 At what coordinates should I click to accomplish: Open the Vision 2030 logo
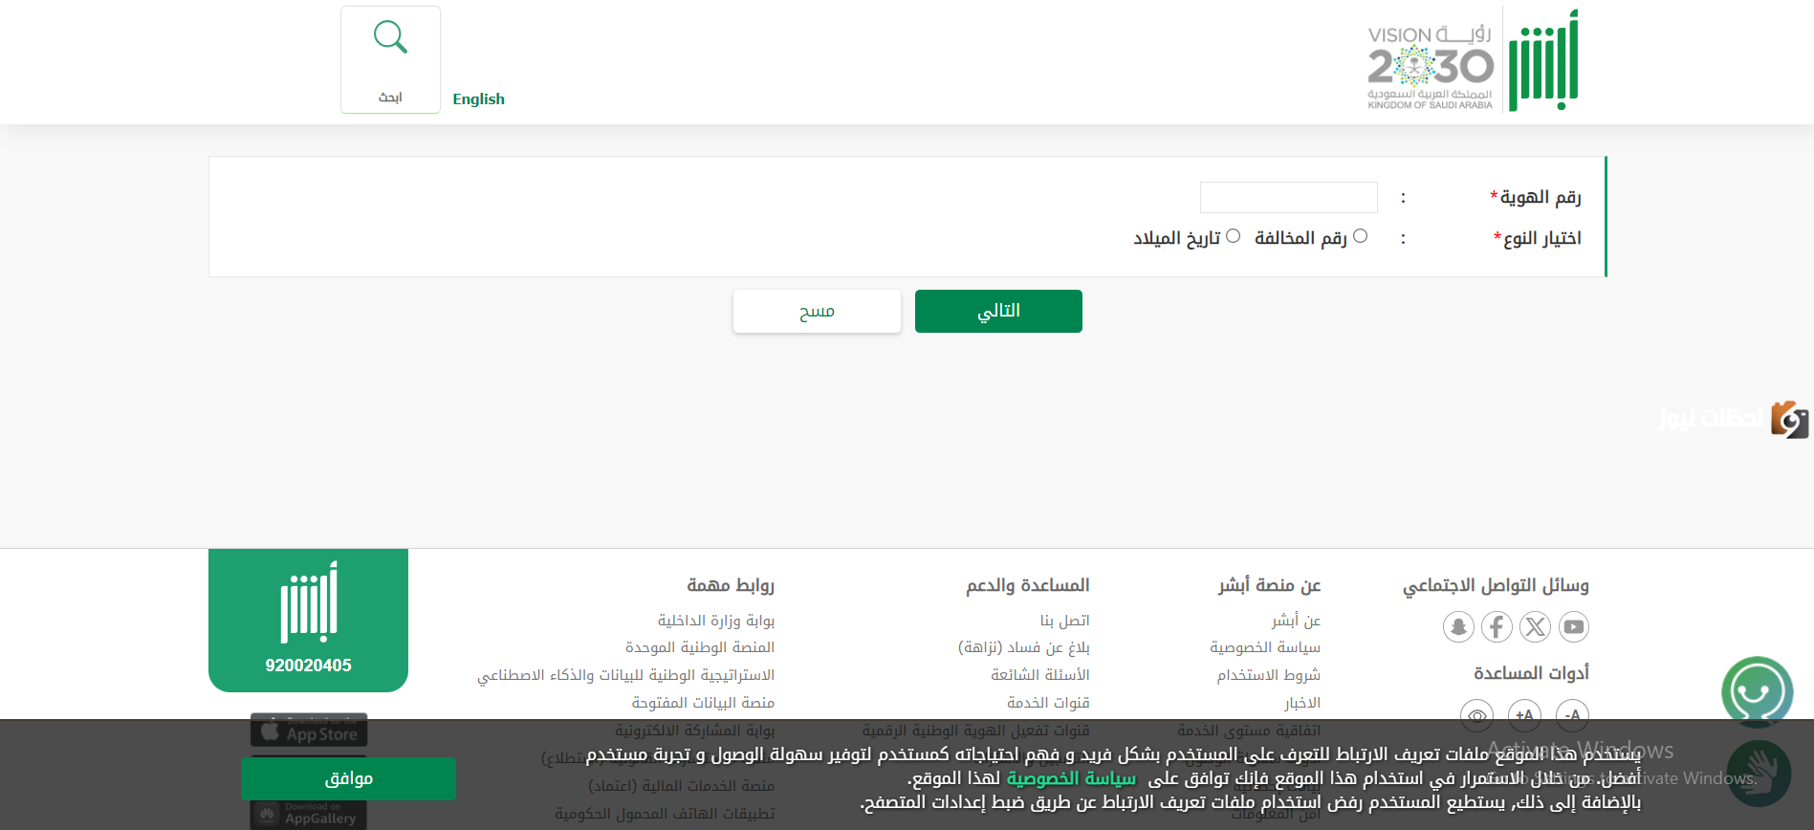pyautogui.click(x=1431, y=67)
